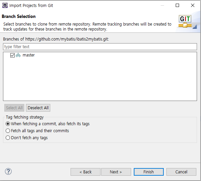Click the master branch icon
This screenshot has height=181, width=201.
(x=18, y=55)
